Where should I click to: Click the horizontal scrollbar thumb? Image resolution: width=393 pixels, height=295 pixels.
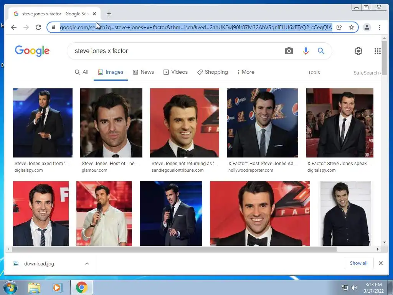pos(174,249)
